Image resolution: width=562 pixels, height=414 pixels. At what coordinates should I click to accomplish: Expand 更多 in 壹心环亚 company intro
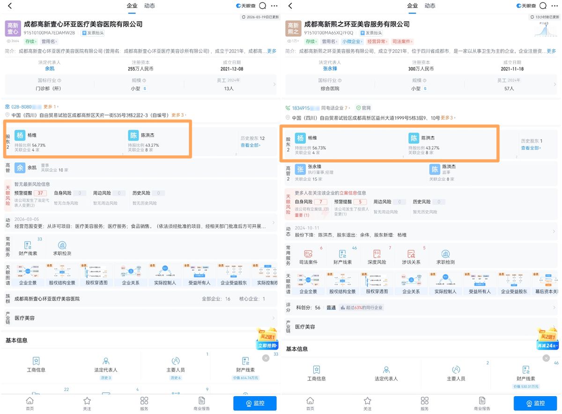272,51
